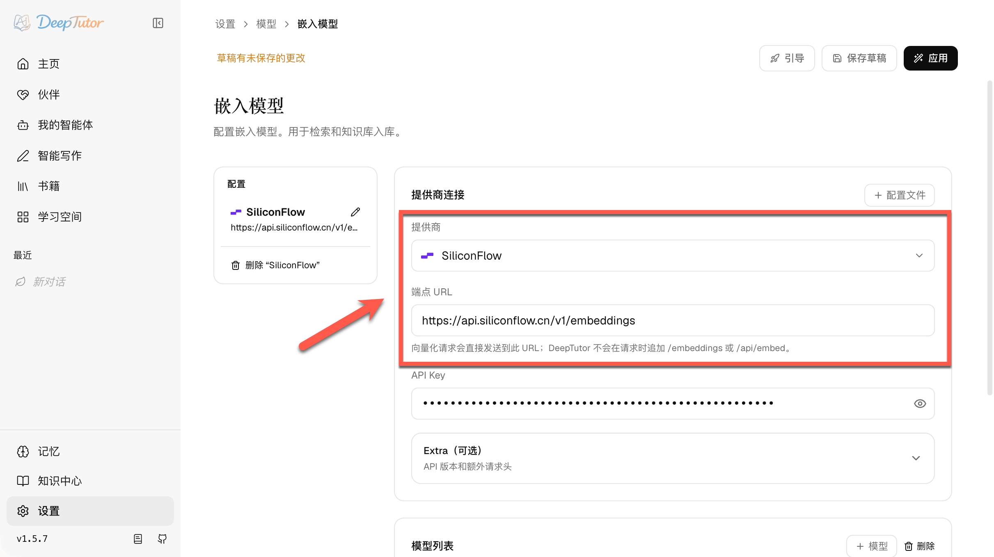Delete the “SiliconFlow” configuration
The image size is (994, 557).
click(x=275, y=265)
